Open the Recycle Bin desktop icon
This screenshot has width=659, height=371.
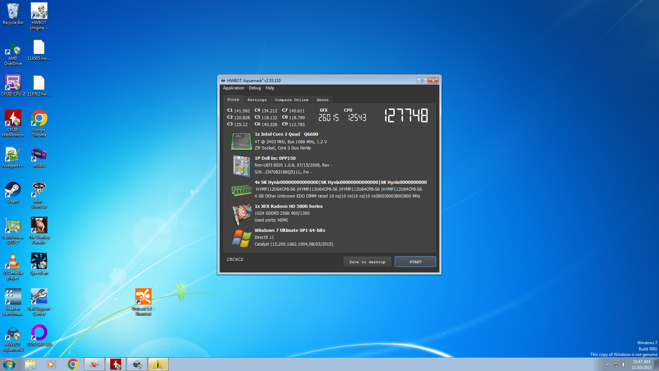(13, 14)
